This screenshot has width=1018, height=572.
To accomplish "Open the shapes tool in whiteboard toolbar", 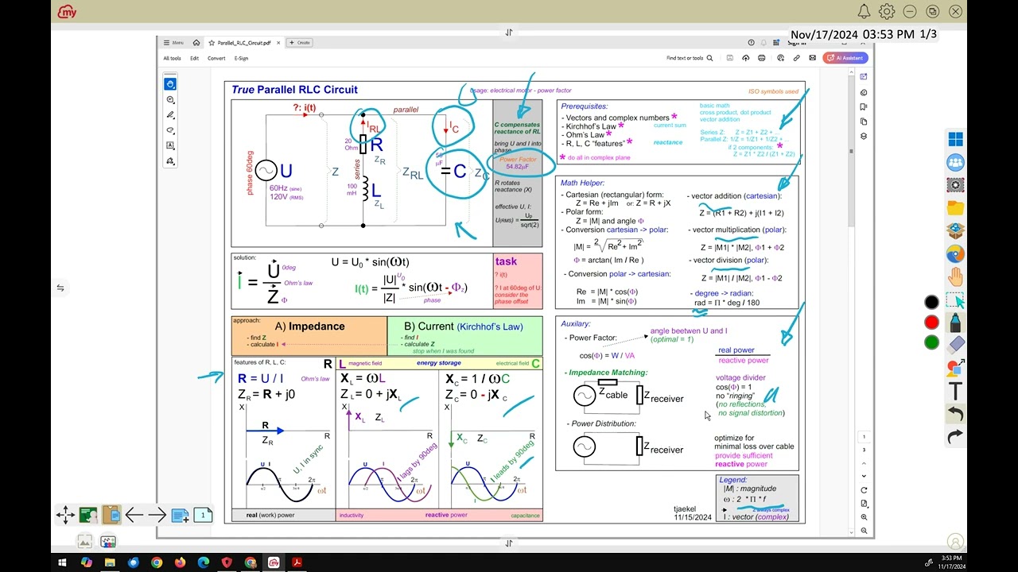I will point(955,368).
